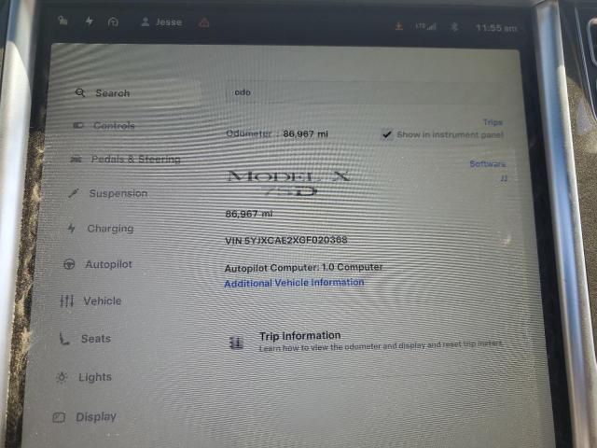597x448 pixels.
Task: Click Autopilot Computer: 1.0 Computer text
Action: 303,268
